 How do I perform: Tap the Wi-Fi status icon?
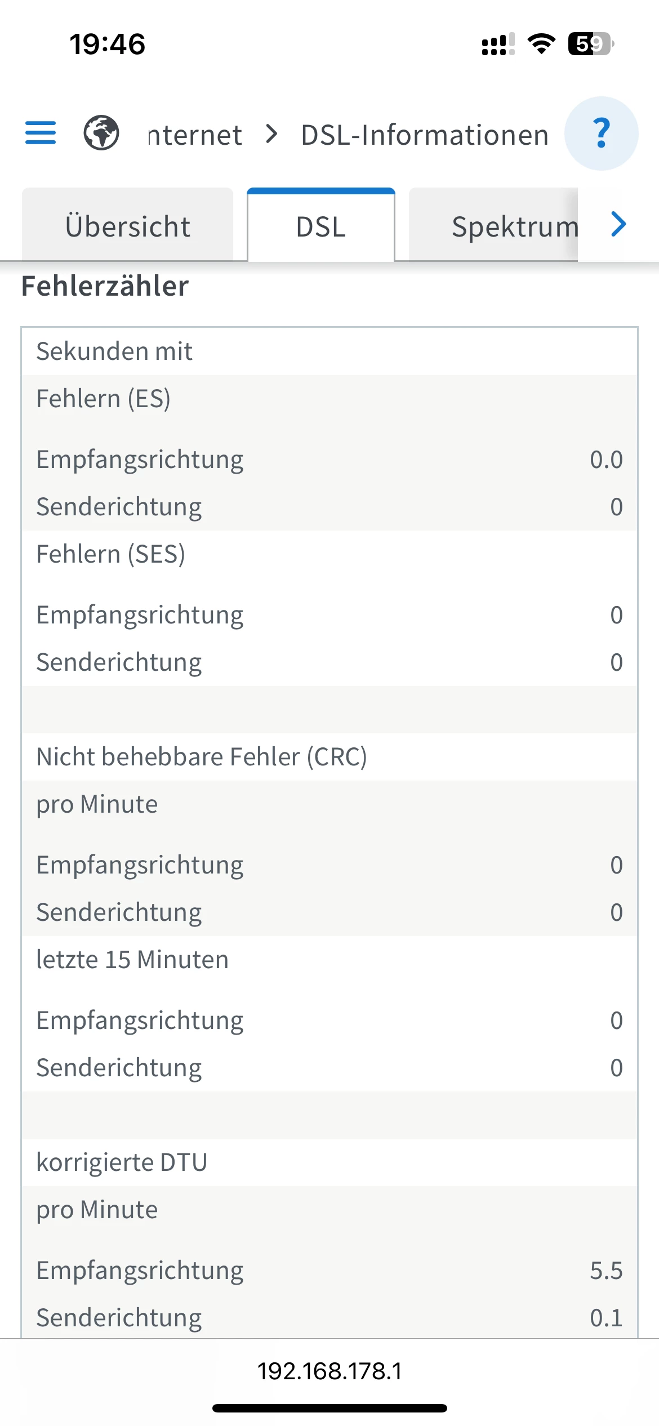tap(541, 44)
